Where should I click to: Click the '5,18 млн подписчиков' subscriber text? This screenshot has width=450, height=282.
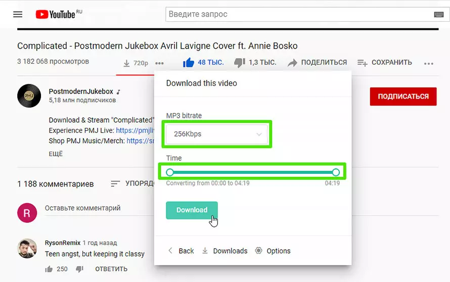point(82,100)
